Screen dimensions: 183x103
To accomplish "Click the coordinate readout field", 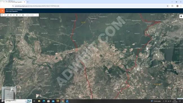I will point(30,15).
